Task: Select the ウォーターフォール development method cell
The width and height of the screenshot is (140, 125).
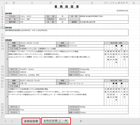Action: click(x=86, y=83)
